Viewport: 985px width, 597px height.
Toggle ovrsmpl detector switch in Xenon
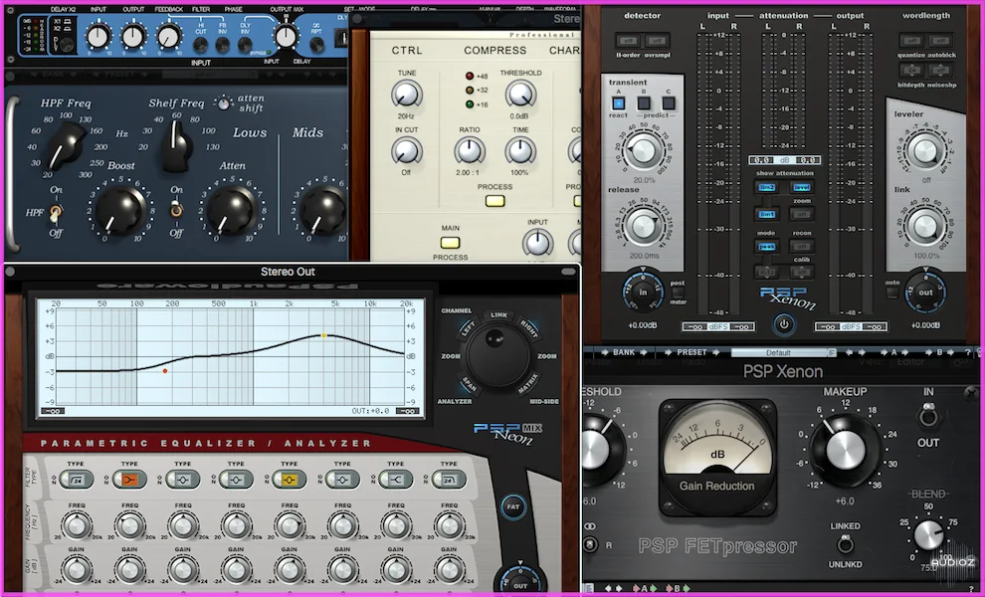click(x=657, y=41)
